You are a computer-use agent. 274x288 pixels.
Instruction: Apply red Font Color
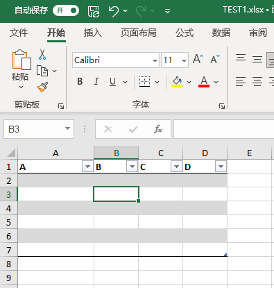pyautogui.click(x=204, y=82)
